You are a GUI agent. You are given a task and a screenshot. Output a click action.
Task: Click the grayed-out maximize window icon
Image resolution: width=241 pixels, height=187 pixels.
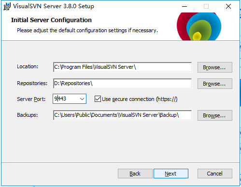click(x=206, y=6)
